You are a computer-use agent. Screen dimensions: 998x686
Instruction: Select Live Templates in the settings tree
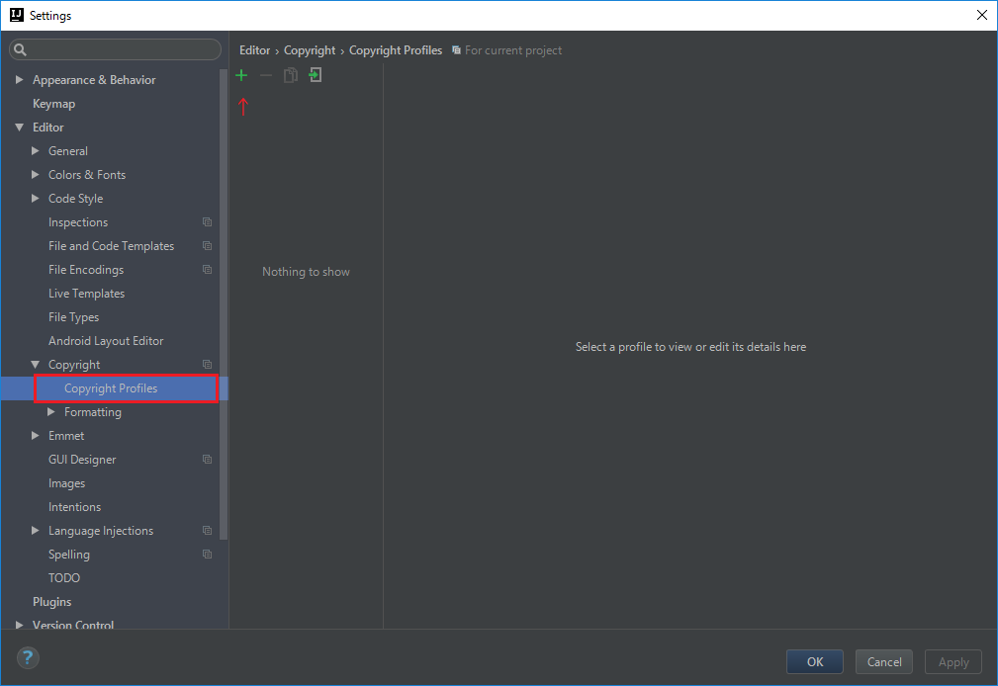click(86, 293)
